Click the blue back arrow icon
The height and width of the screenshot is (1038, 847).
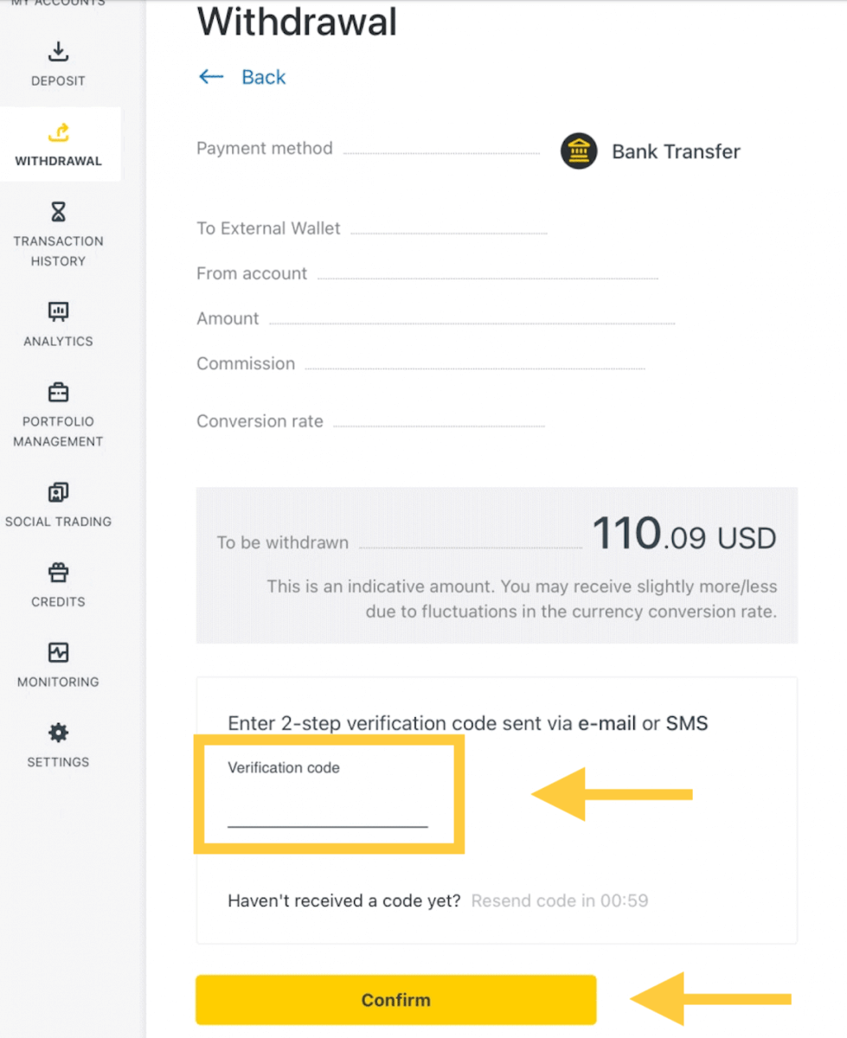pos(210,76)
